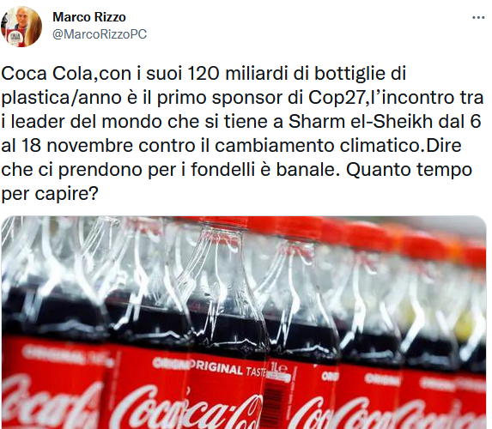This screenshot has height=429, width=492.
Task: Click the red cap of the center bottle
Action: 222,223
